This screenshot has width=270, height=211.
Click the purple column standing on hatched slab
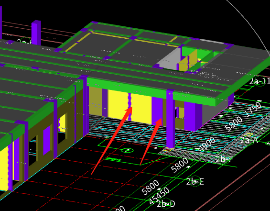coord(171,119)
